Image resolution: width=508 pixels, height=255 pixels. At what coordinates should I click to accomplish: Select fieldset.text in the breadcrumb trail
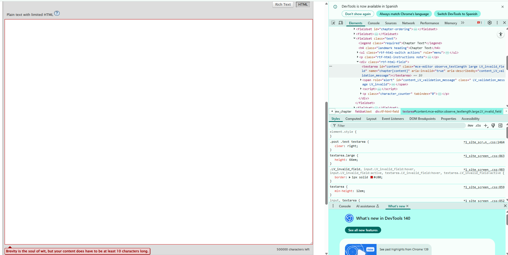363,111
